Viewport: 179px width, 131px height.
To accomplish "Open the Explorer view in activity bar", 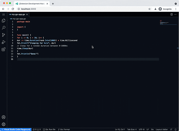I will [3, 20].
